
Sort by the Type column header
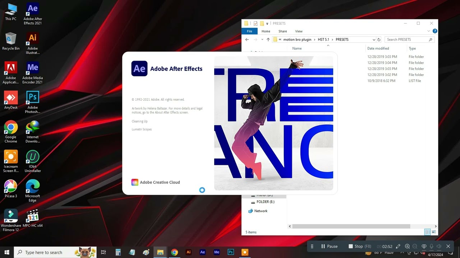(412, 48)
